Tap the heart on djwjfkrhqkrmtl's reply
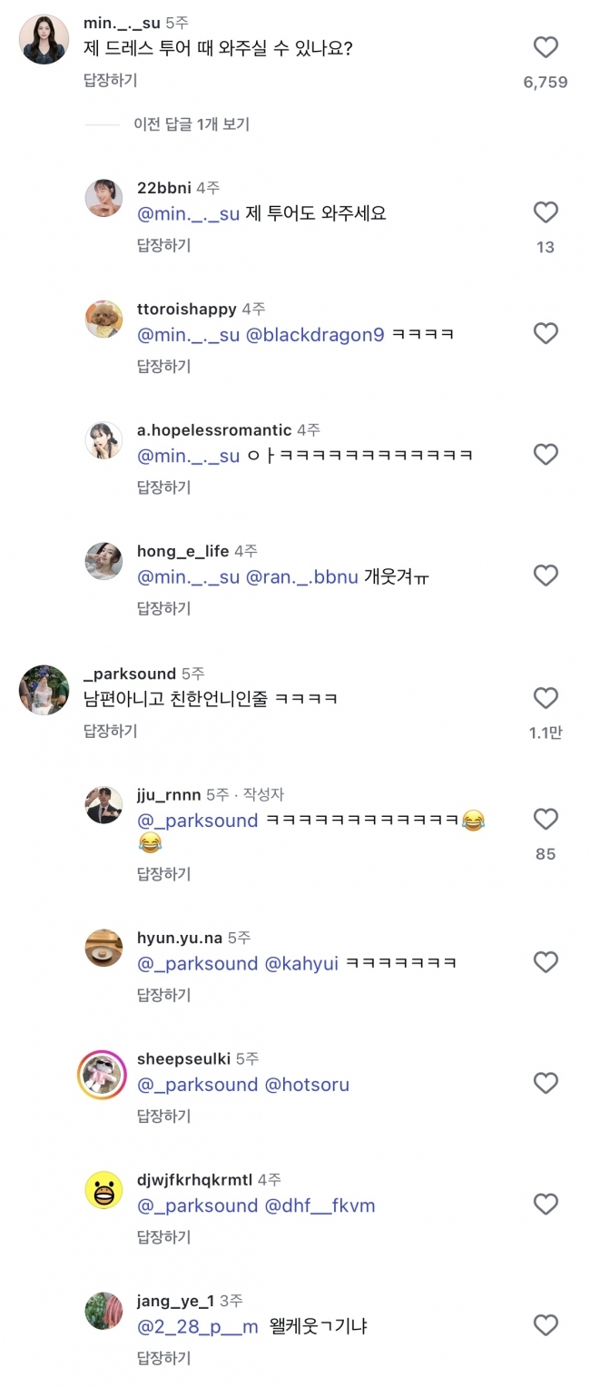590x1387 pixels. pyautogui.click(x=546, y=1204)
